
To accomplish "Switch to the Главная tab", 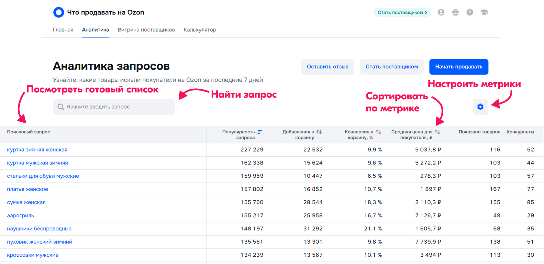I will coord(63,30).
